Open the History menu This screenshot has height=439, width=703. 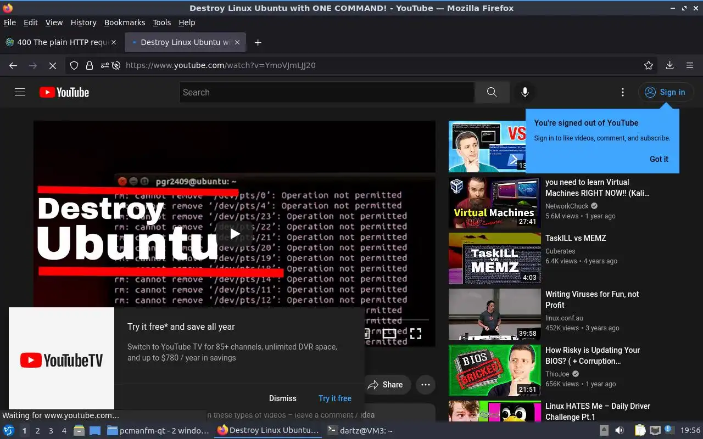click(x=83, y=22)
